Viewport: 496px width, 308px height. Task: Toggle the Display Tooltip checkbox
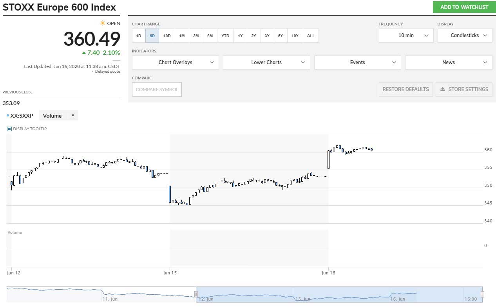(9, 129)
